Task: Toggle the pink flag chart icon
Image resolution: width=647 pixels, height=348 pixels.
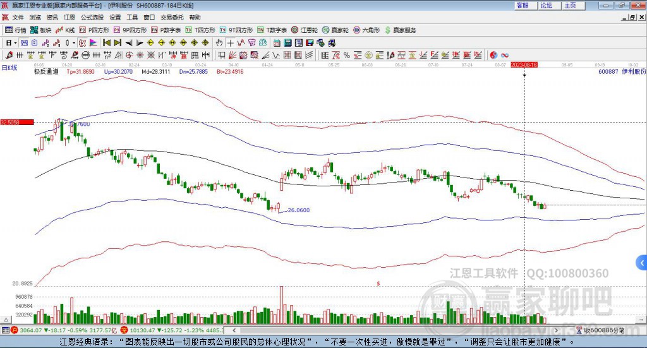Action: pyautogui.click(x=94, y=43)
